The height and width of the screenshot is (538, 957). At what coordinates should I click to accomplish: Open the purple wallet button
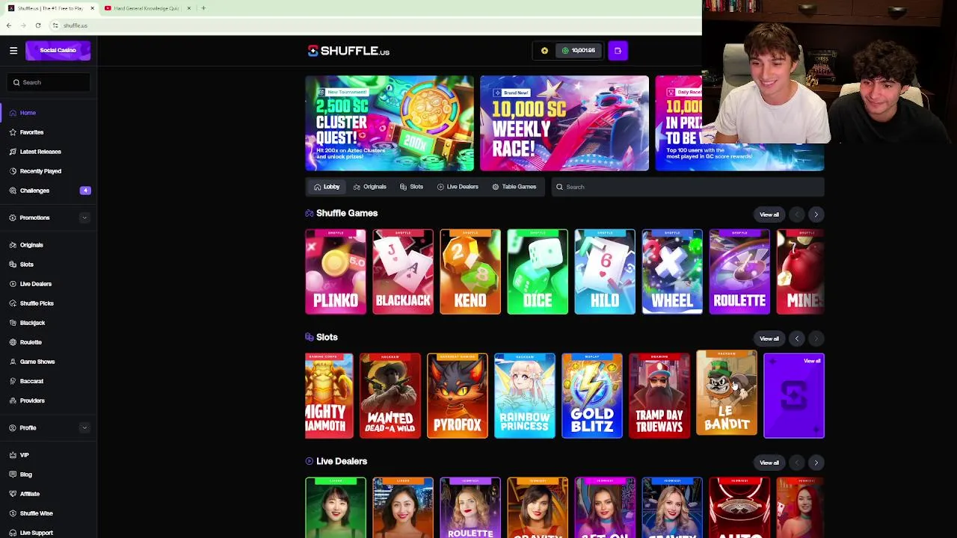618,51
